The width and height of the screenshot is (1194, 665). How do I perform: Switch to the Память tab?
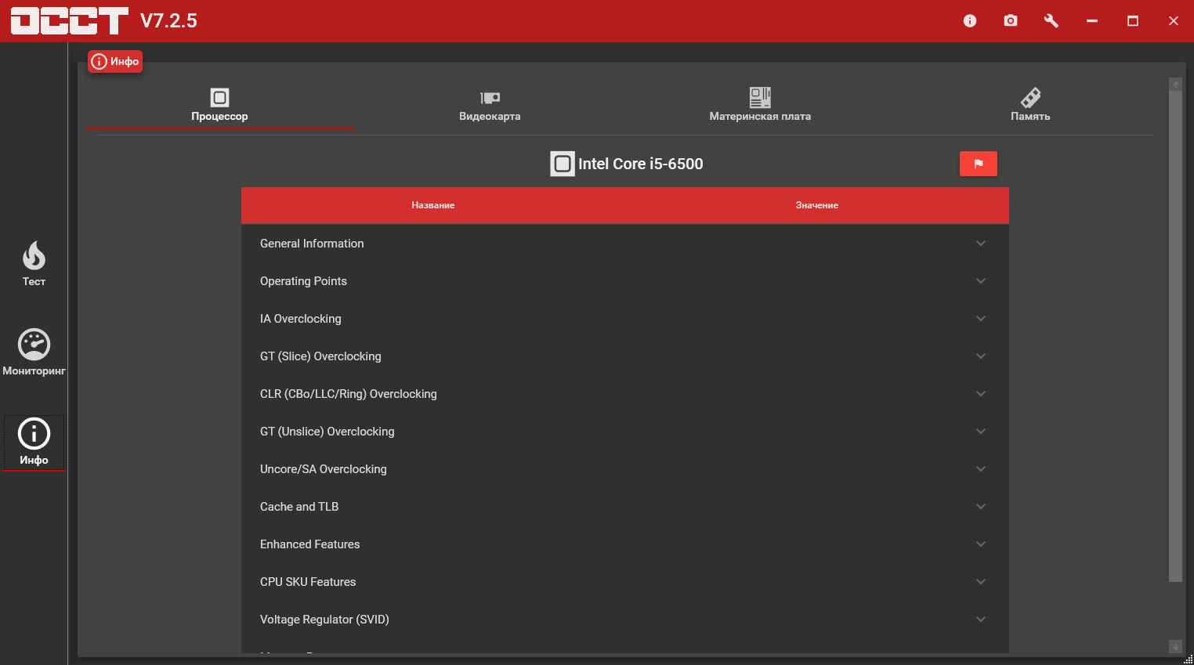[1030, 105]
